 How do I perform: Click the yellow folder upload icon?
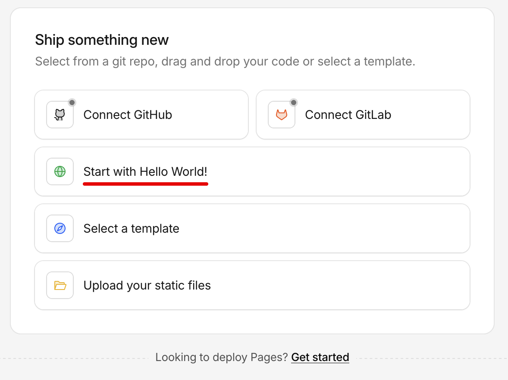tap(60, 285)
